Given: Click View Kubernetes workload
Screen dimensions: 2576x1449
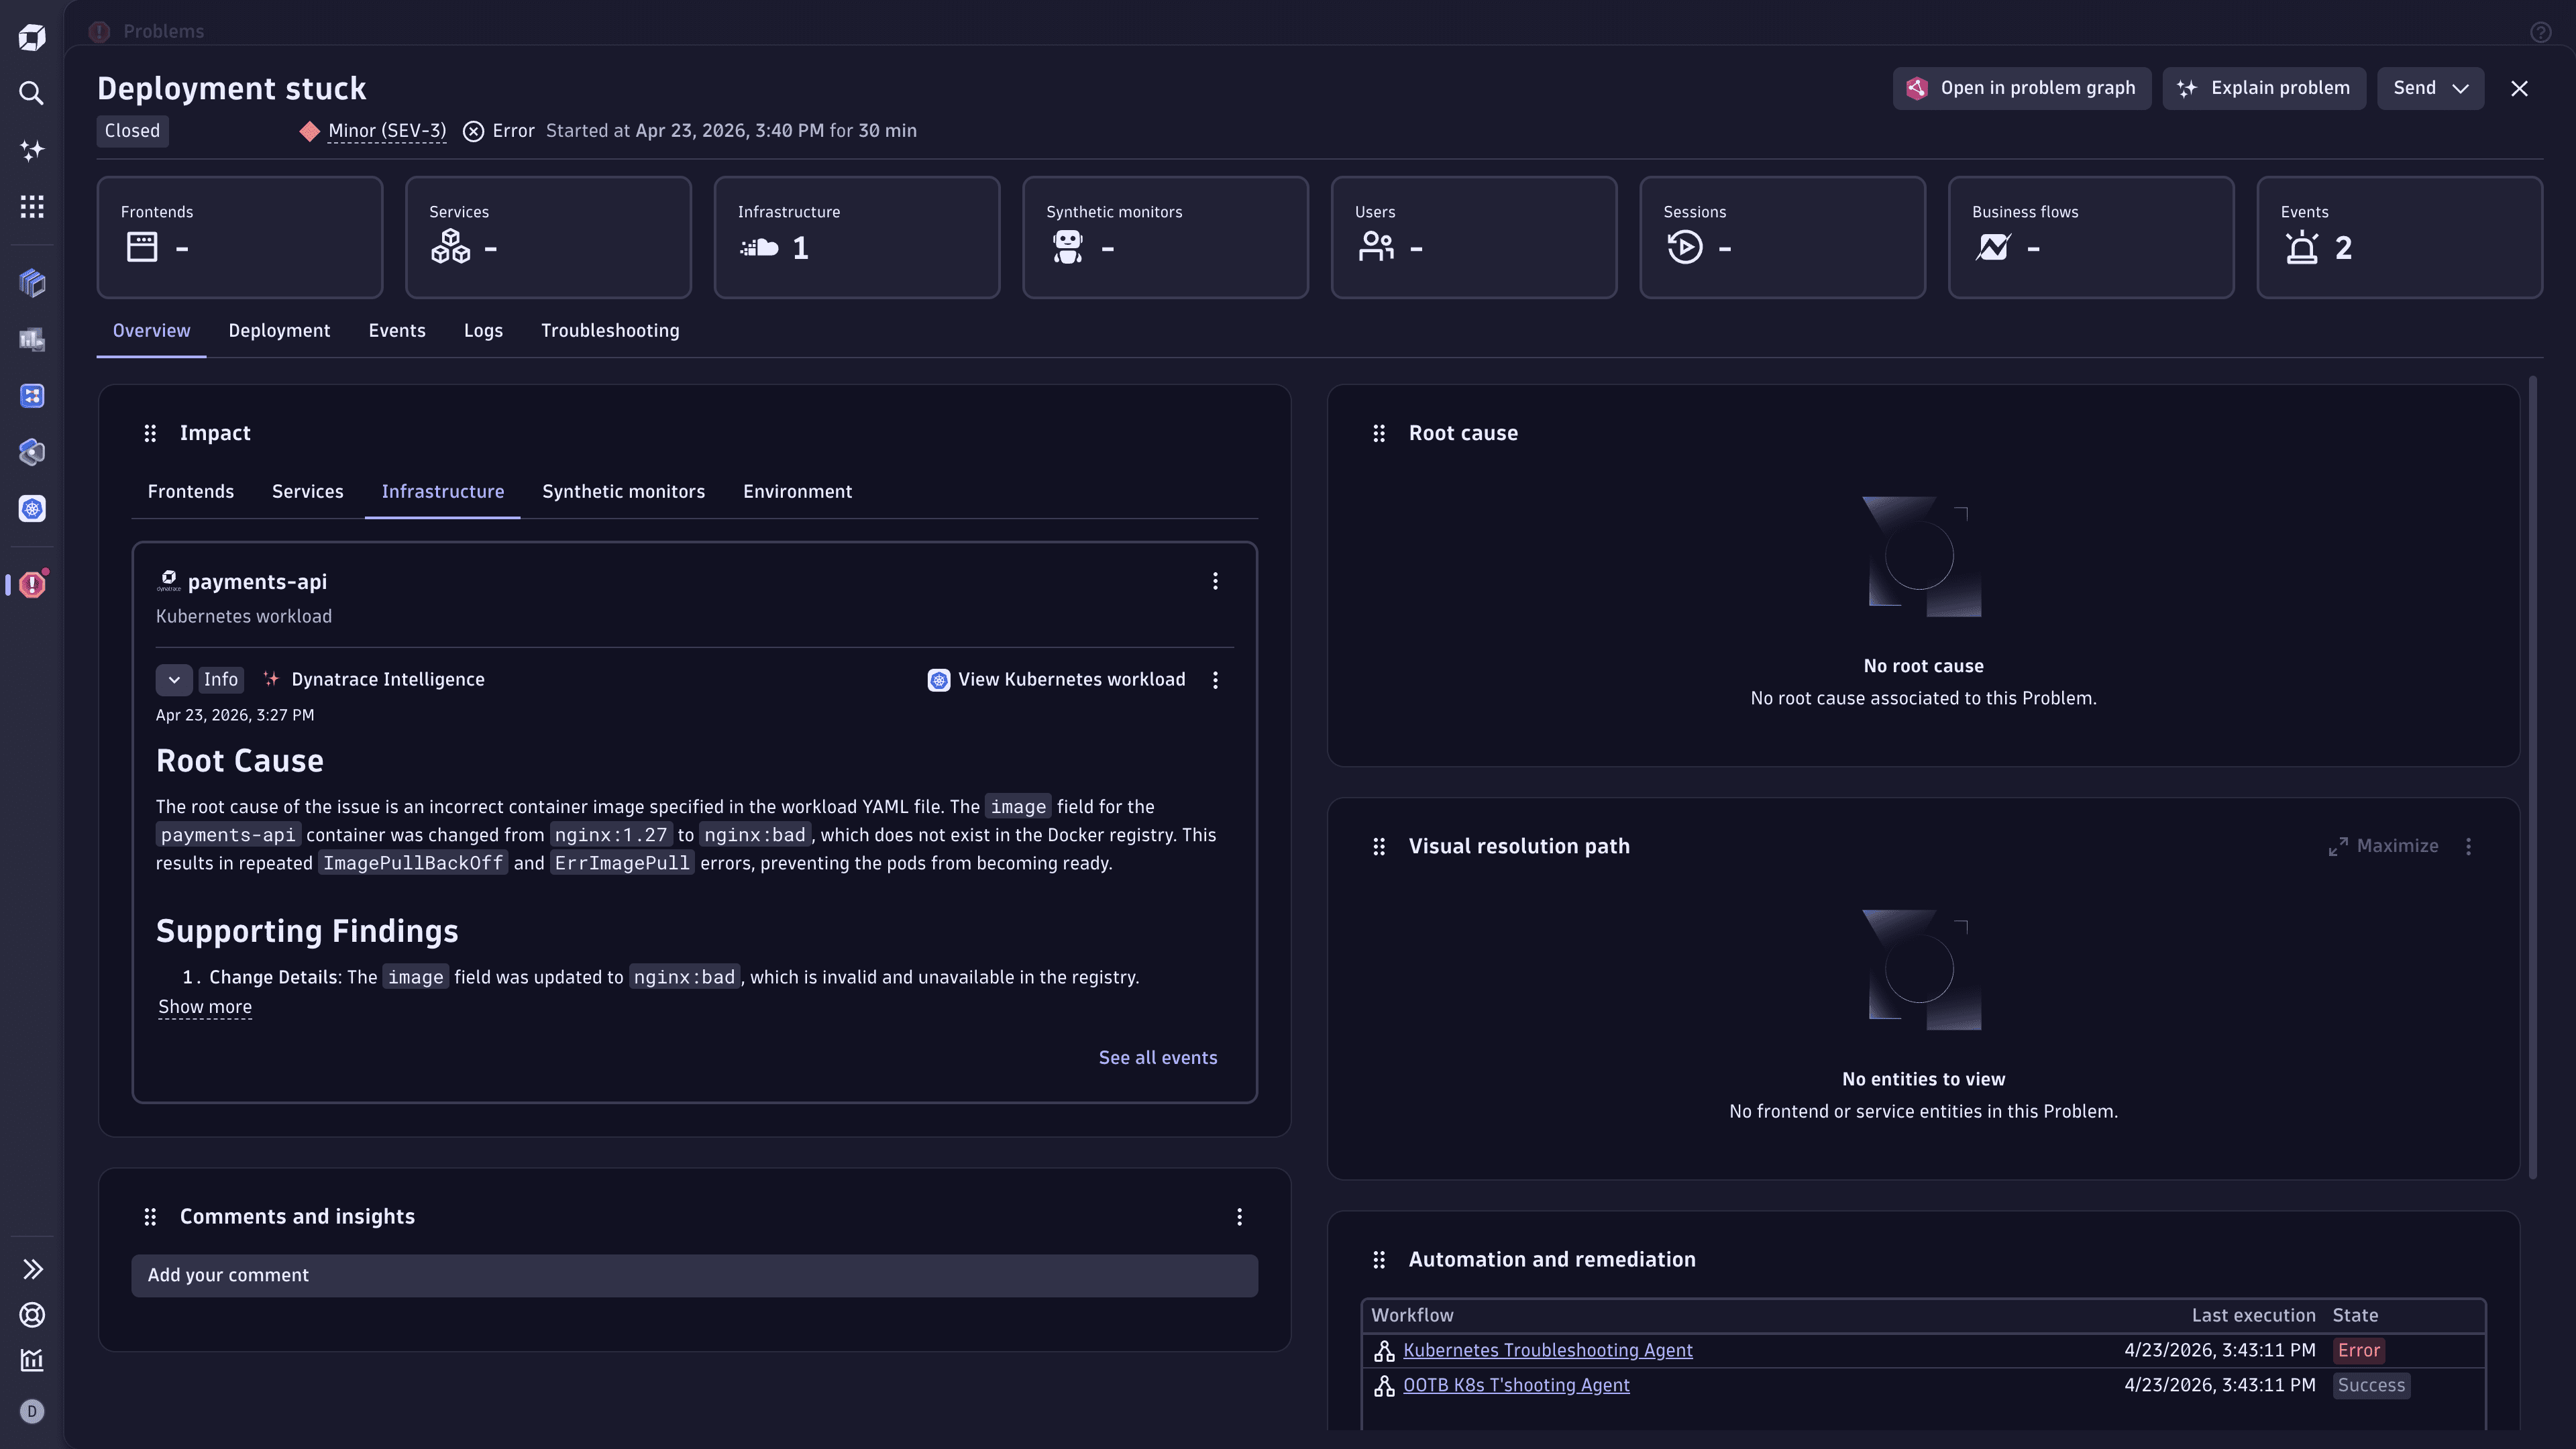Looking at the screenshot, I should point(1057,680).
